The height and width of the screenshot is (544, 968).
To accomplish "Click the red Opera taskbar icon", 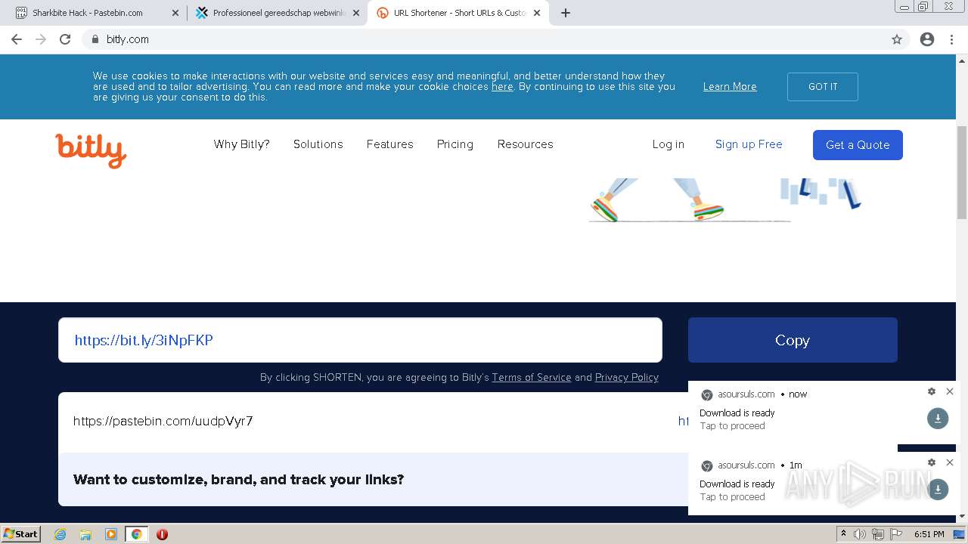I will (162, 534).
